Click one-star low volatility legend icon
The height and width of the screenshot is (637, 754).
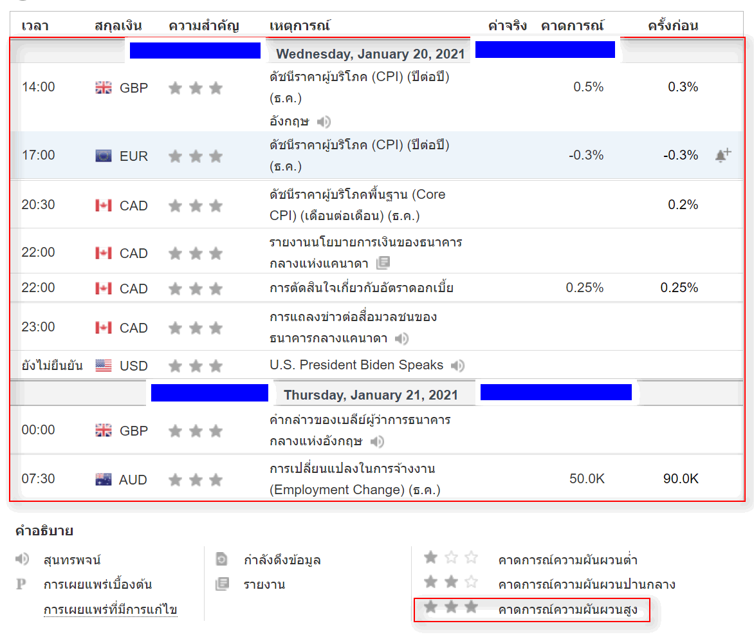coord(451,557)
